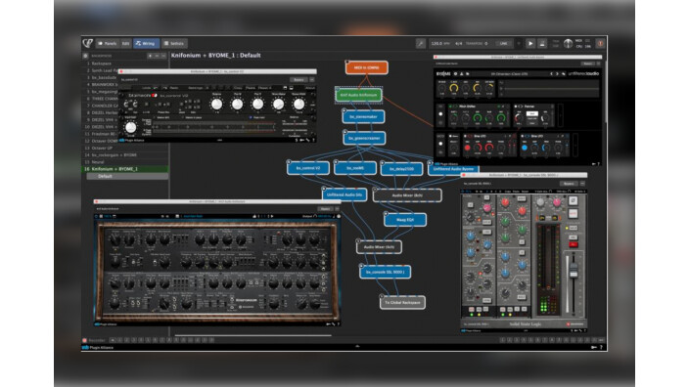Open menu arrow beside Bypass in SSL console window
Viewport: 689px width, 387px height.
click(582, 184)
